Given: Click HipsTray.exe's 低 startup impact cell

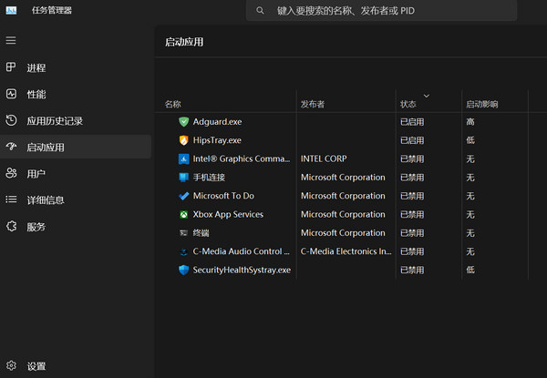Looking at the screenshot, I should point(470,140).
